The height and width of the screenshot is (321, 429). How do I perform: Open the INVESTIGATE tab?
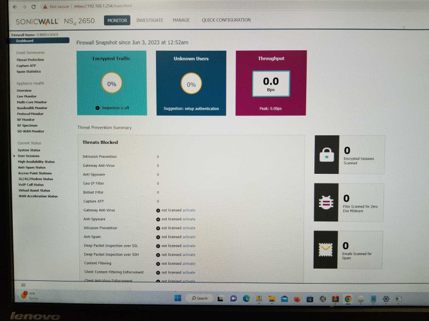(x=150, y=20)
